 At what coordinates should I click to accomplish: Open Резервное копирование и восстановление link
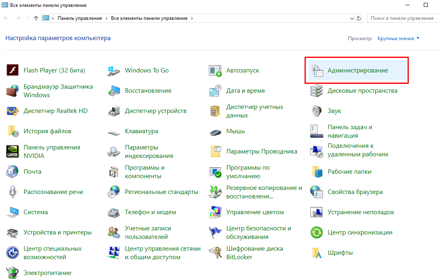point(264,192)
